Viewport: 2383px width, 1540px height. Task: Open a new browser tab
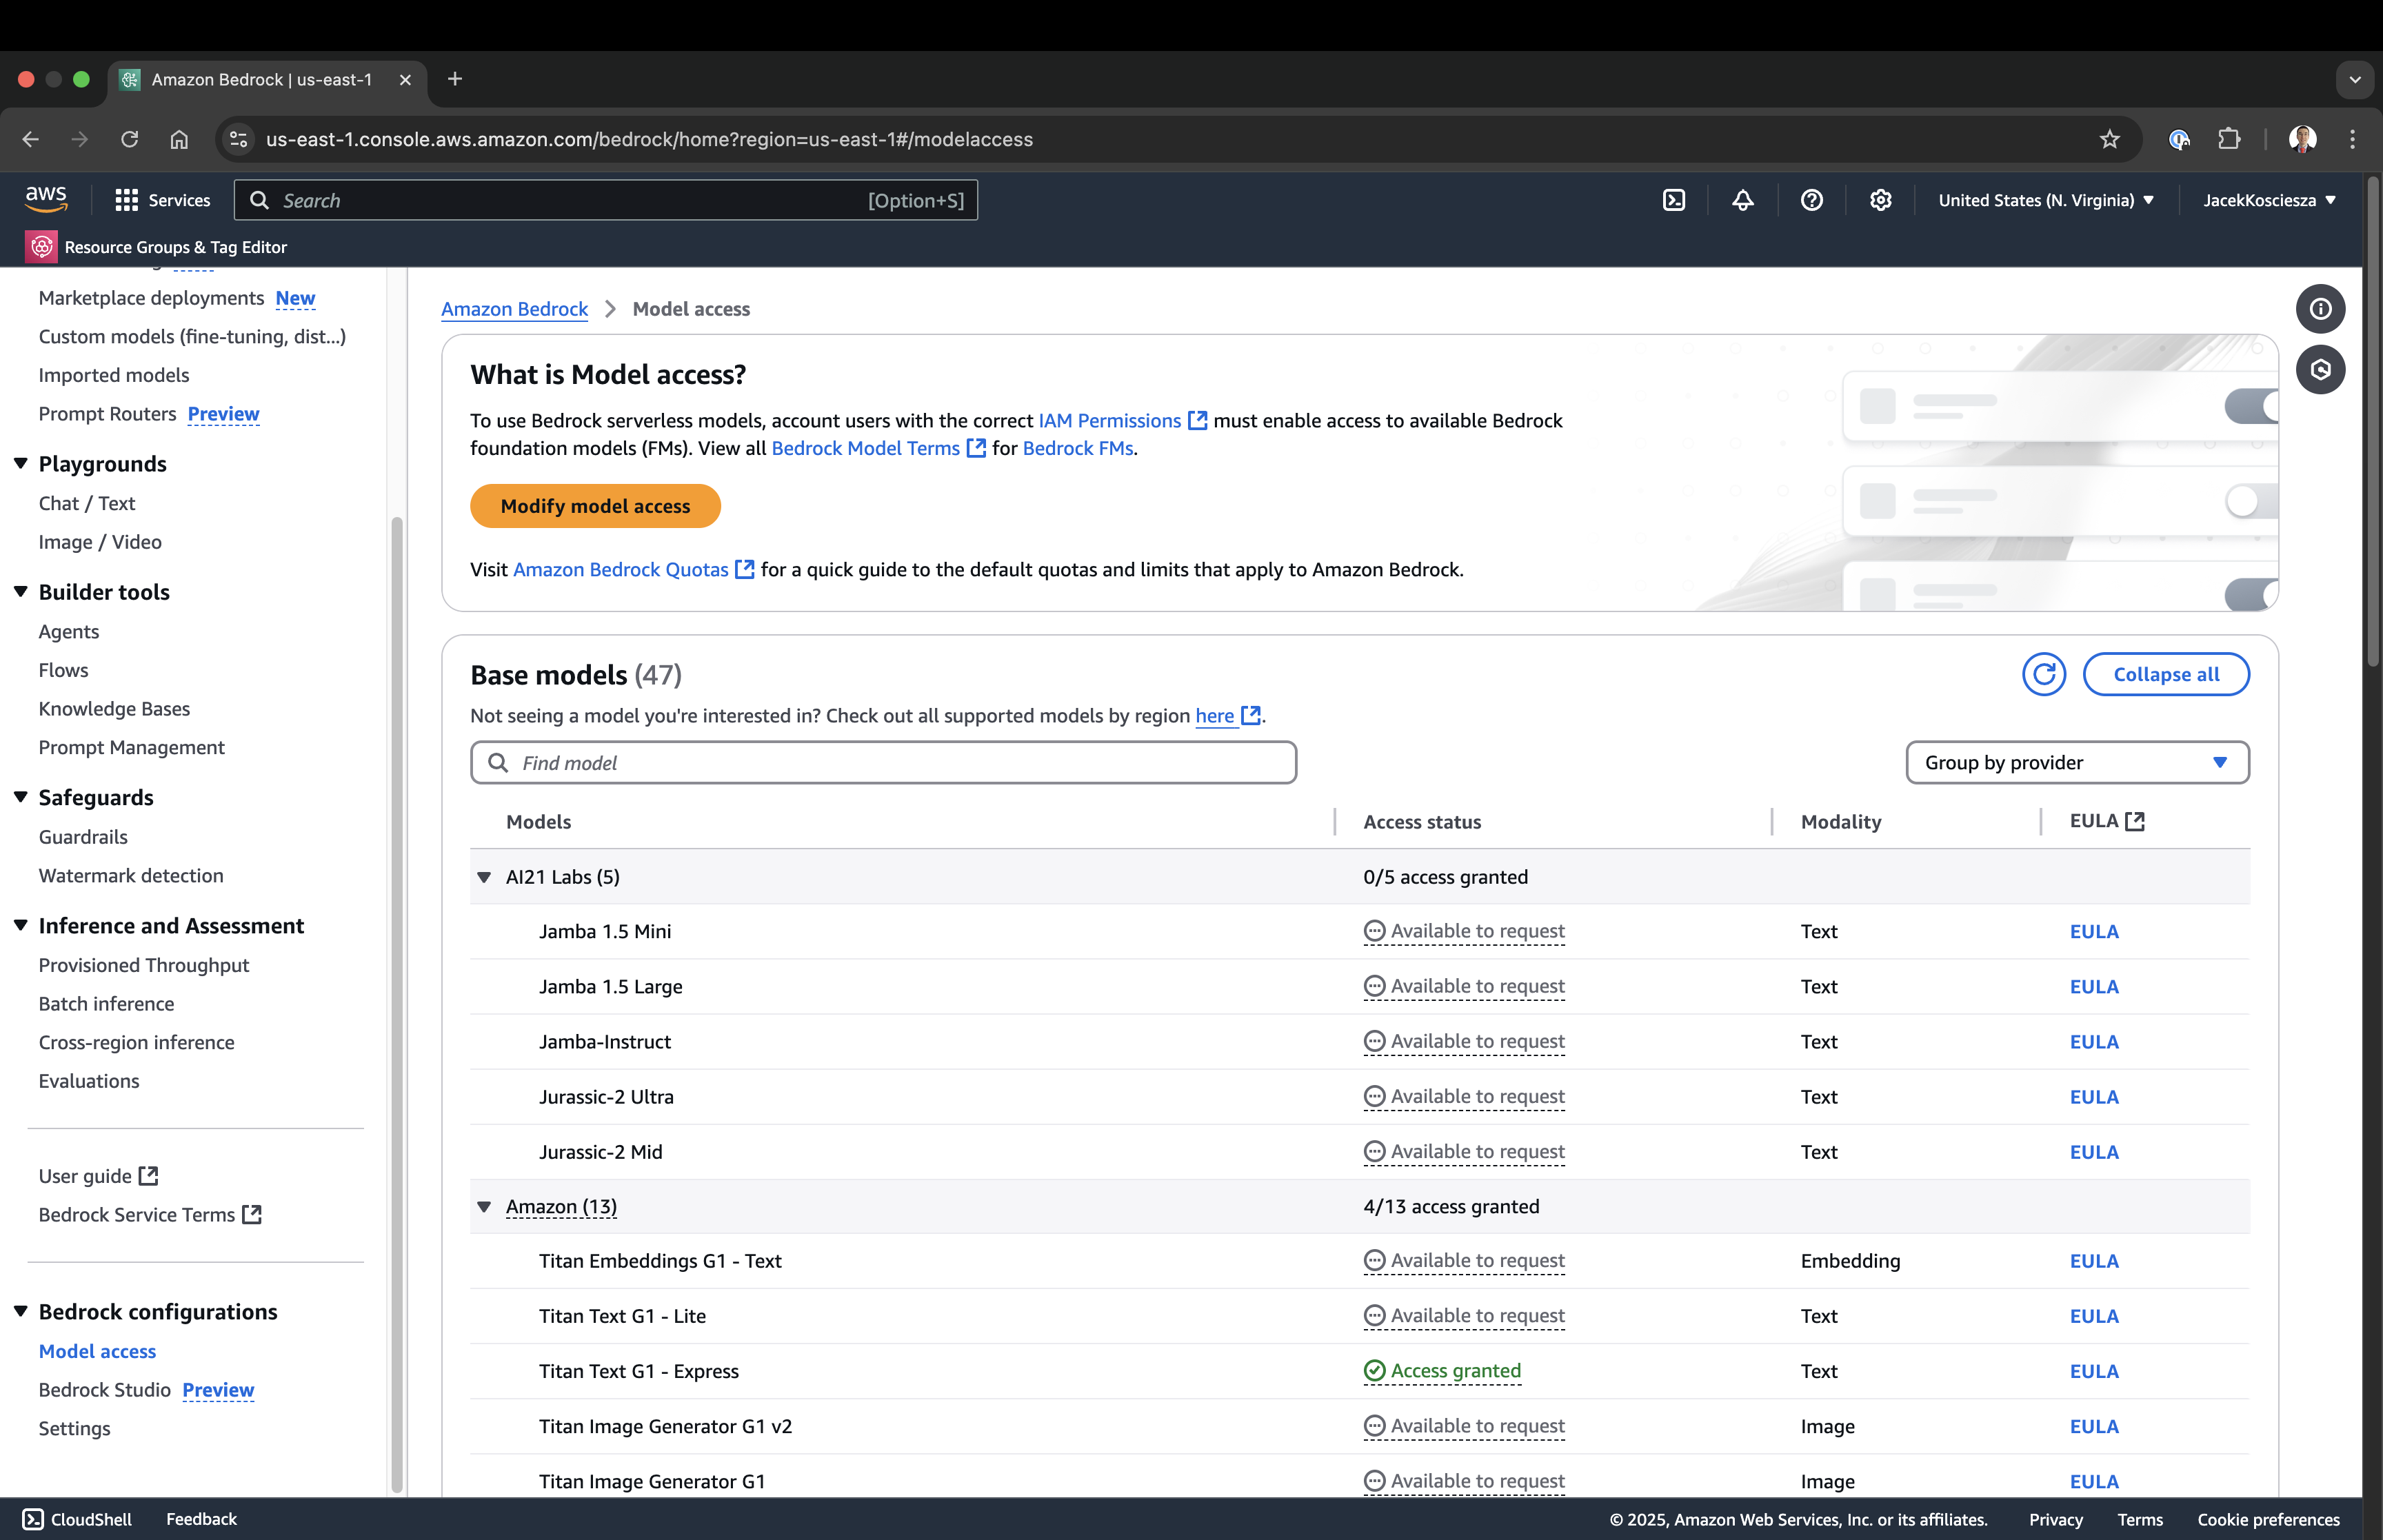[x=455, y=79]
